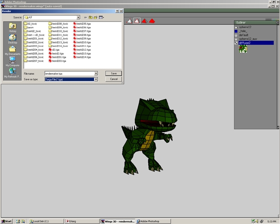Select the testd201_toxic folder
Screen dimensions: 280x224
(x=34, y=39)
